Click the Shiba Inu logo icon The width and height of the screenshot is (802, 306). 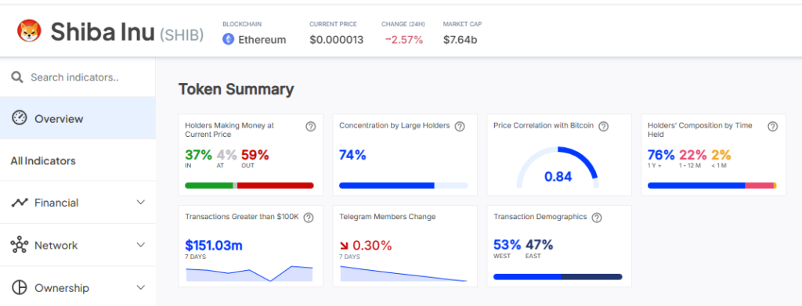30,31
